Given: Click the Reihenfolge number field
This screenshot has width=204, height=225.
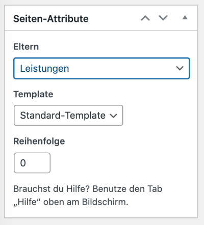Looking at the screenshot, I should pos(32,163).
